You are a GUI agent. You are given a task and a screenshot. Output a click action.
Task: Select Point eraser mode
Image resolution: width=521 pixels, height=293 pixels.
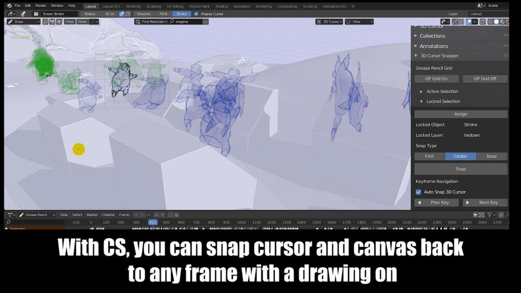pos(163,14)
